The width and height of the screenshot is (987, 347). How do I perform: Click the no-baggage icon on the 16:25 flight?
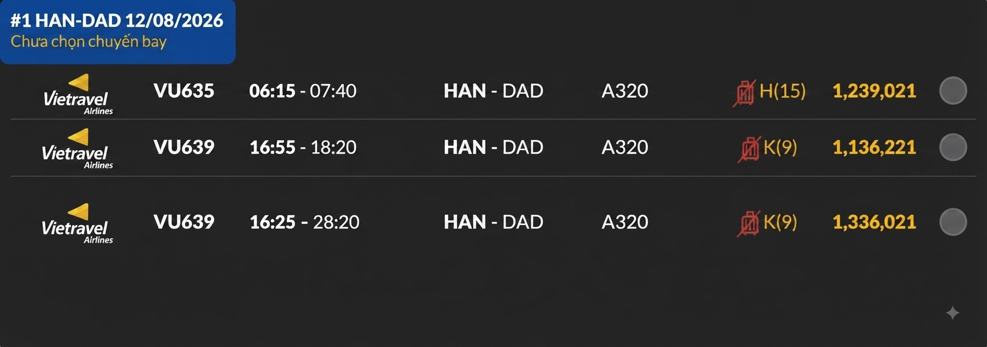point(749,223)
